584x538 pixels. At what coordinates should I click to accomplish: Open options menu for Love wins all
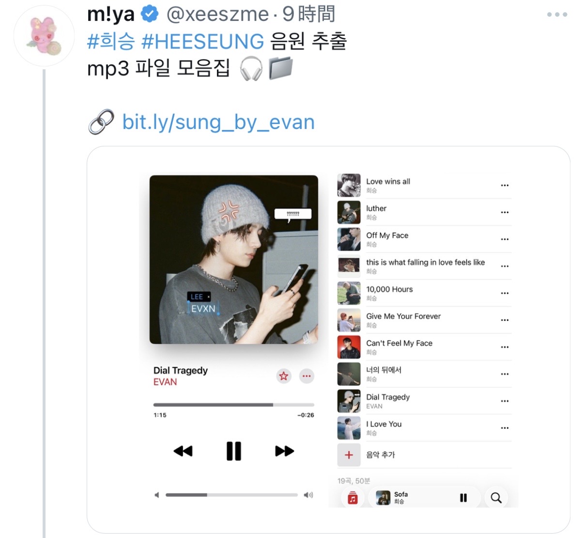click(x=505, y=186)
